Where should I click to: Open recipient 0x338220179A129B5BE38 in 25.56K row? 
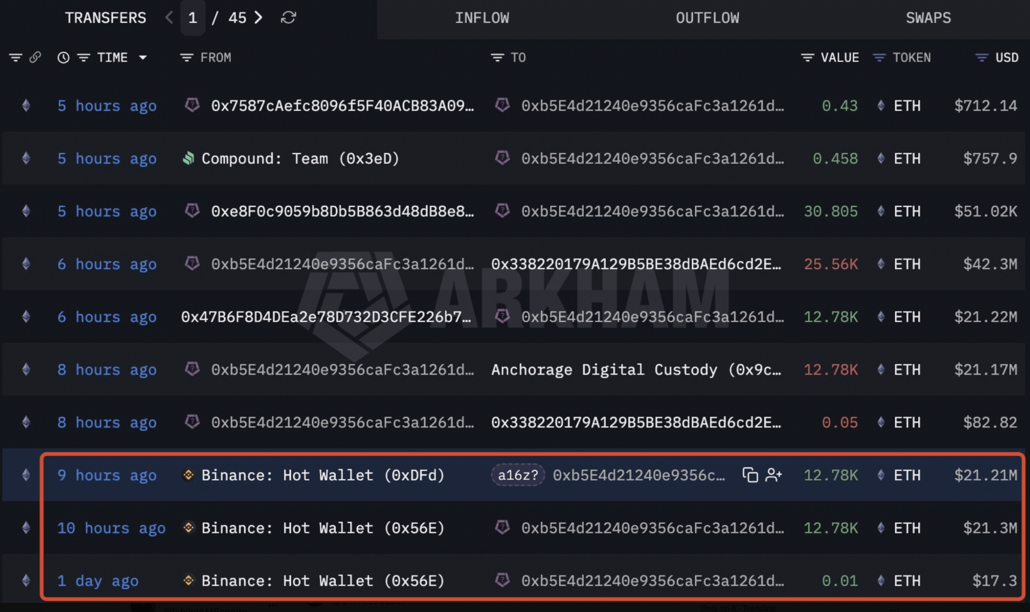[x=636, y=264]
